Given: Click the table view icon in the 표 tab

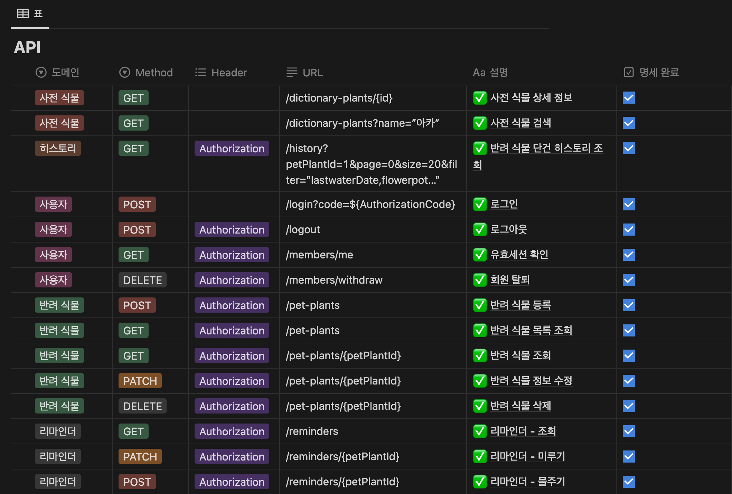Looking at the screenshot, I should 23,14.
